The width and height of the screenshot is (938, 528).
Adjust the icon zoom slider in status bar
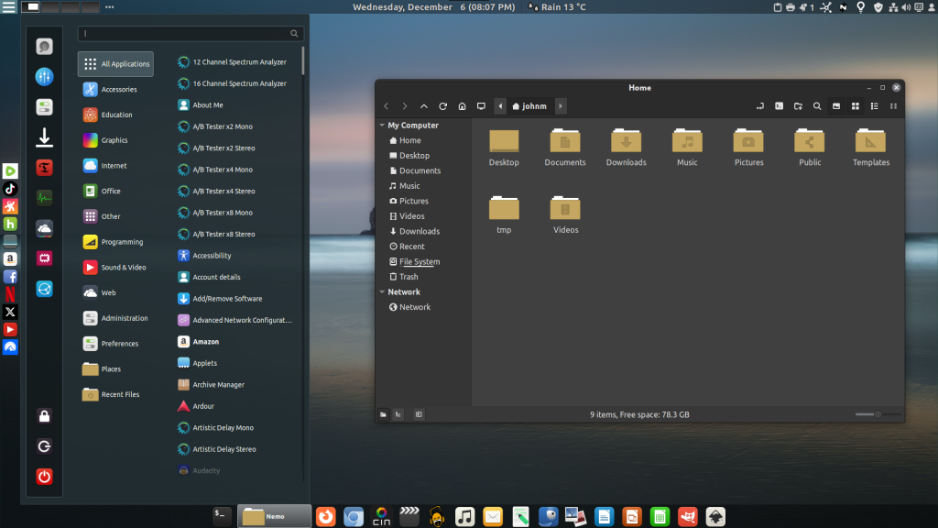click(x=877, y=414)
